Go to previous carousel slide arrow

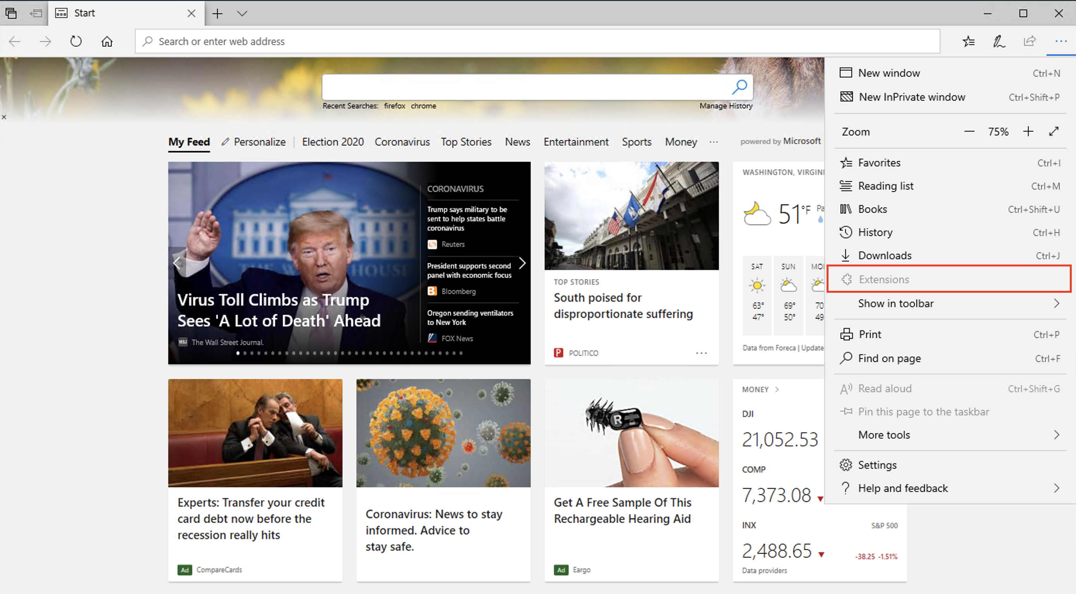[177, 263]
